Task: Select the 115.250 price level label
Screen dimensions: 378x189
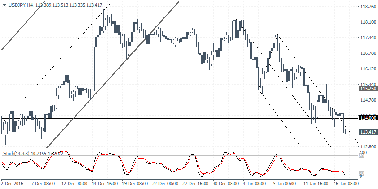Action: [367, 89]
